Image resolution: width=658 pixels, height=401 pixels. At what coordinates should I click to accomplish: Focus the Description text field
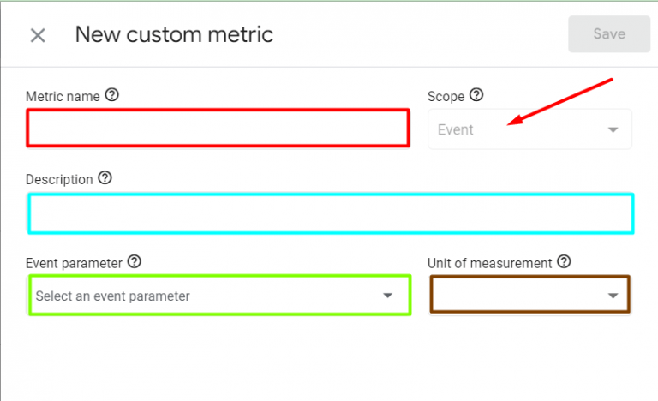point(331,213)
